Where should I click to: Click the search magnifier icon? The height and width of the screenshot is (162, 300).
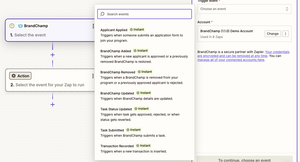(102, 14)
